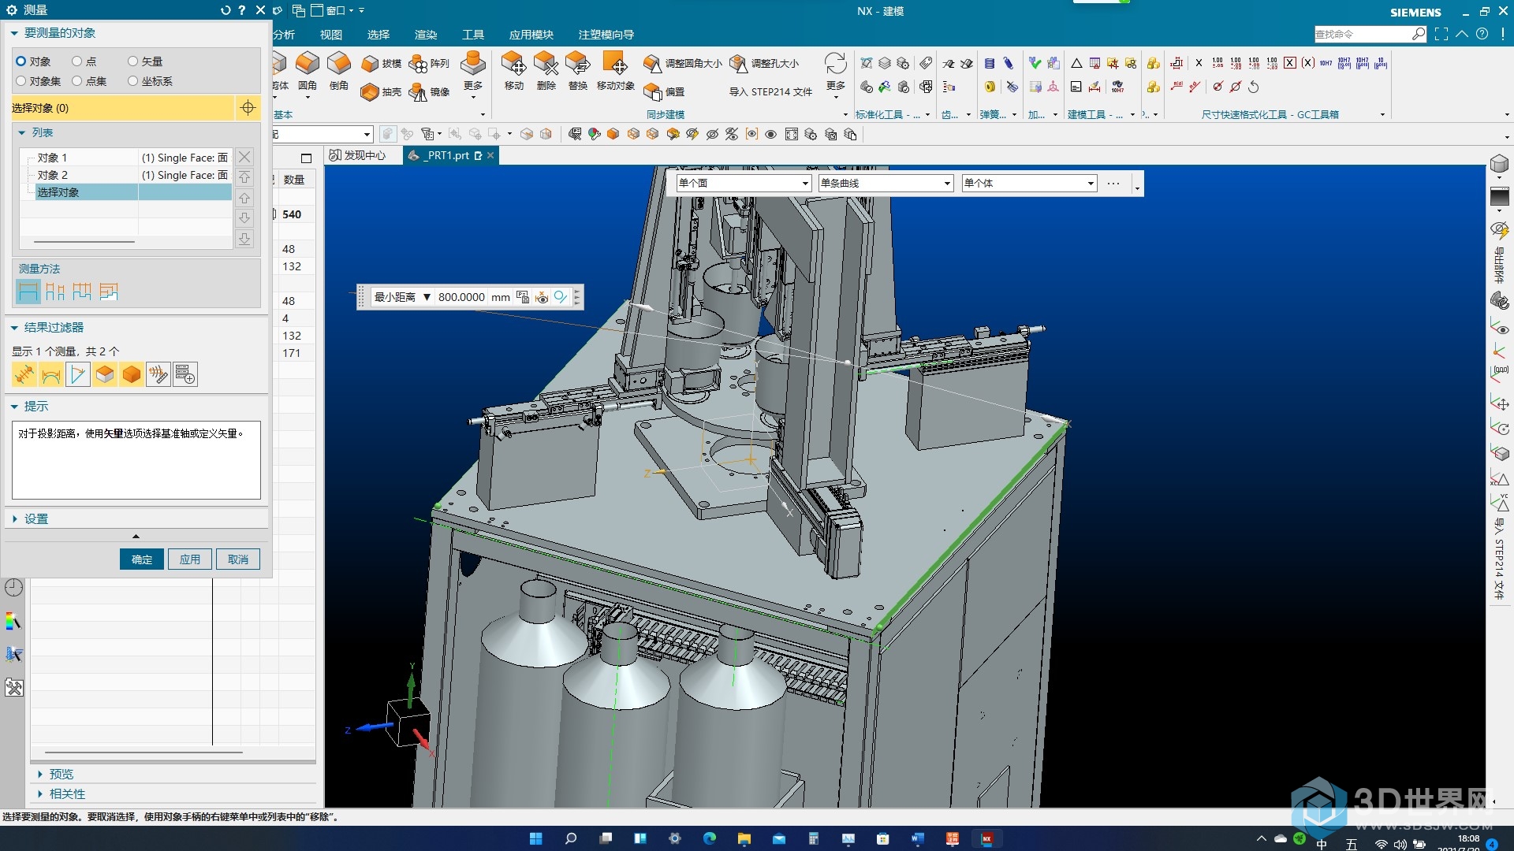1514x851 pixels.
Task: Click Resize Hole (调整孔大小) tool
Action: [764, 63]
